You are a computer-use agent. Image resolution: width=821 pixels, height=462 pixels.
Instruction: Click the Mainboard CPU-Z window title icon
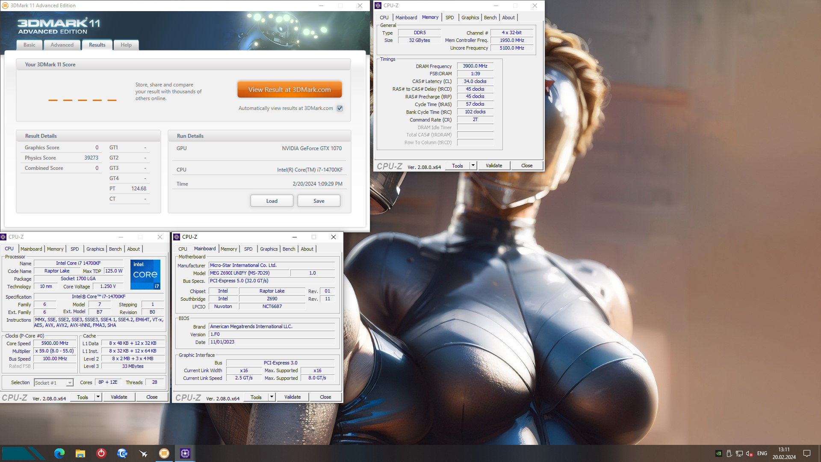tap(177, 237)
